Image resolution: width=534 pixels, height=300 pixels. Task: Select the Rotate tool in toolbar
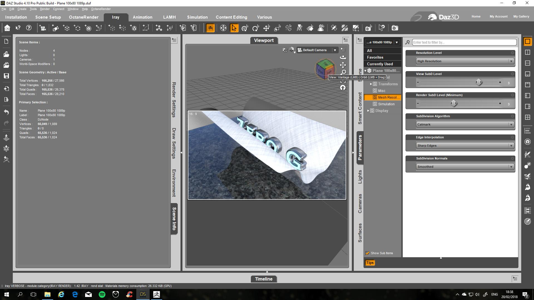point(255,28)
